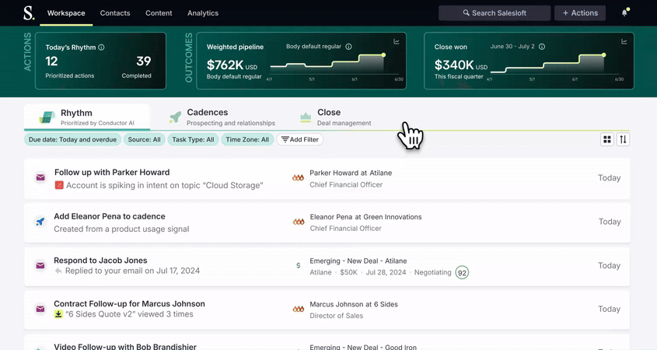This screenshot has height=350, width=657.
Task: Click Replied to your email on Jul 17, 2024
Action: coord(132,271)
